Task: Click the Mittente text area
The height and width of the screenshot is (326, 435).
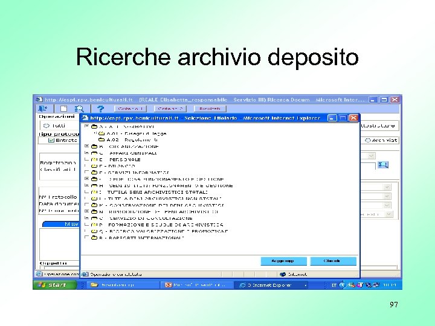Action: point(59,245)
